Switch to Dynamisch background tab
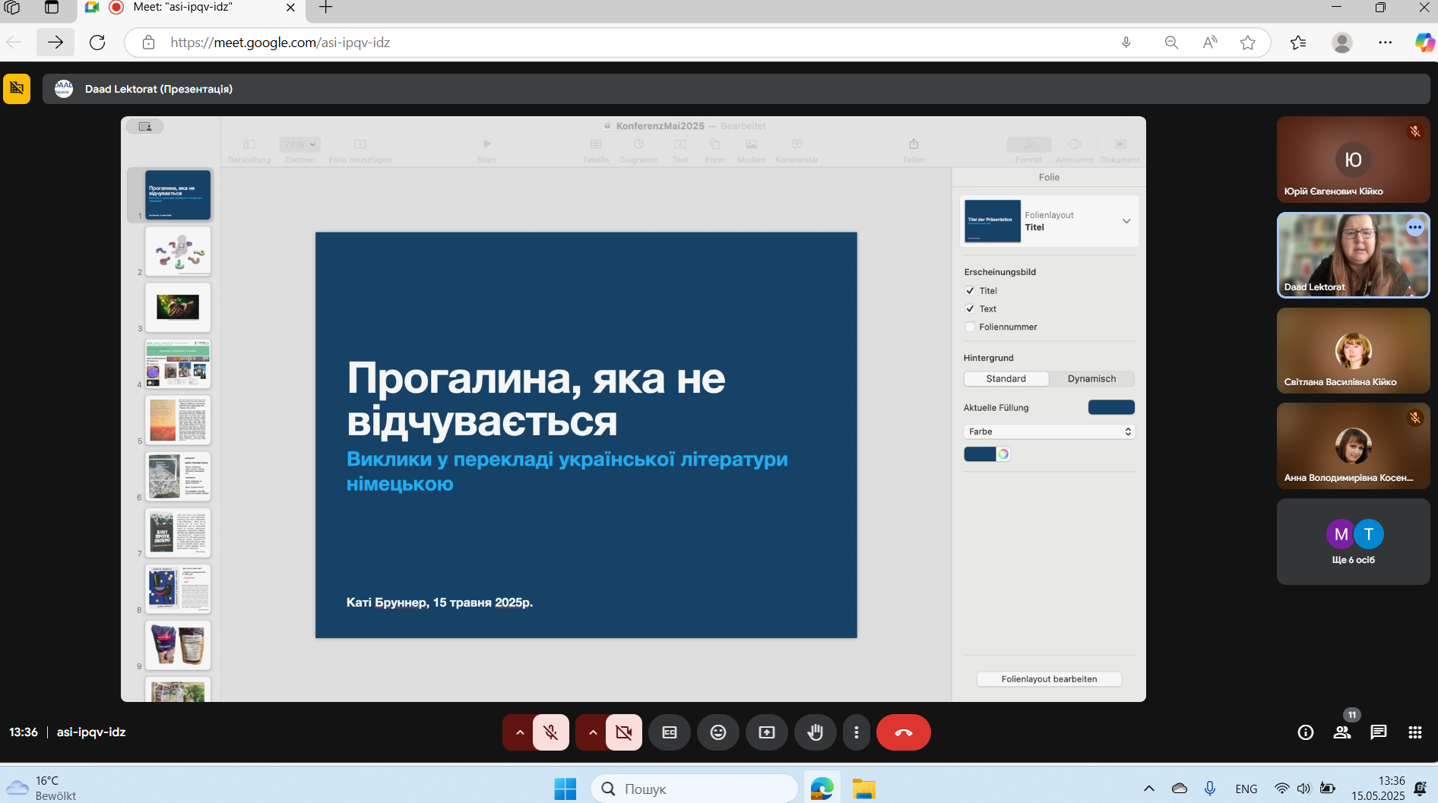The width and height of the screenshot is (1438, 803). 1091,378
